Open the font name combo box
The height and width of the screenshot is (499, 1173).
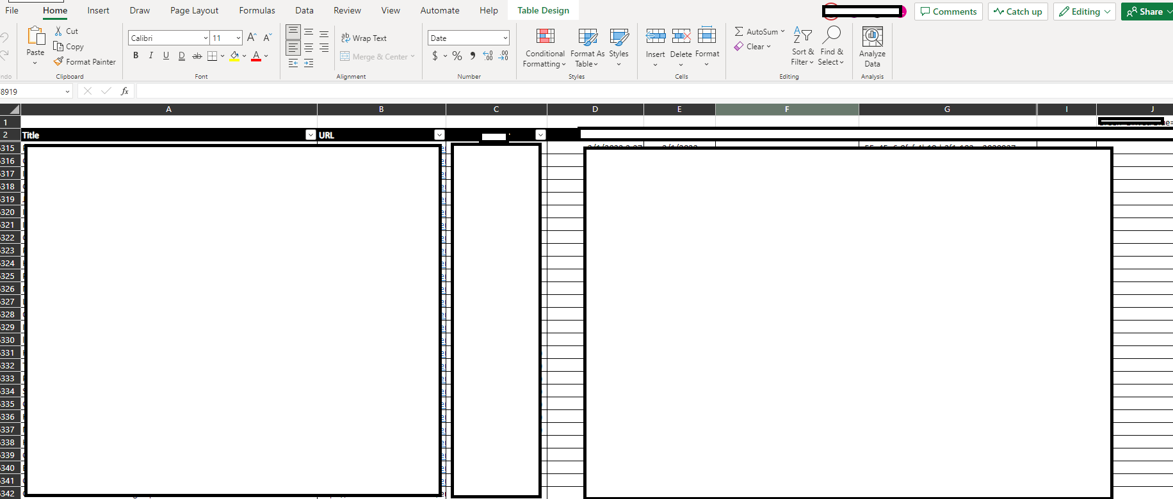click(x=168, y=38)
